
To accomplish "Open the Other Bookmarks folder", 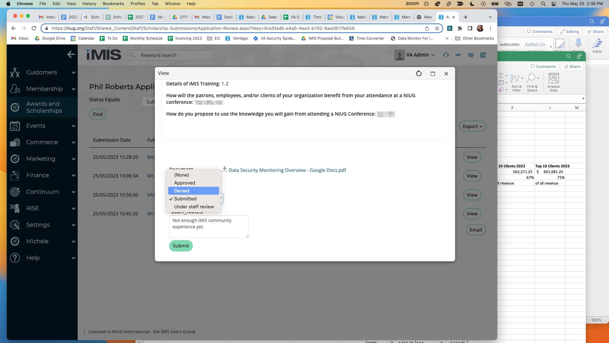I will tap(474, 38).
